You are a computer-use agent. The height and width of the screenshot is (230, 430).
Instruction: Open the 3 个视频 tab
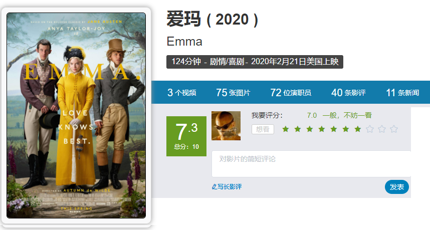[x=181, y=93]
